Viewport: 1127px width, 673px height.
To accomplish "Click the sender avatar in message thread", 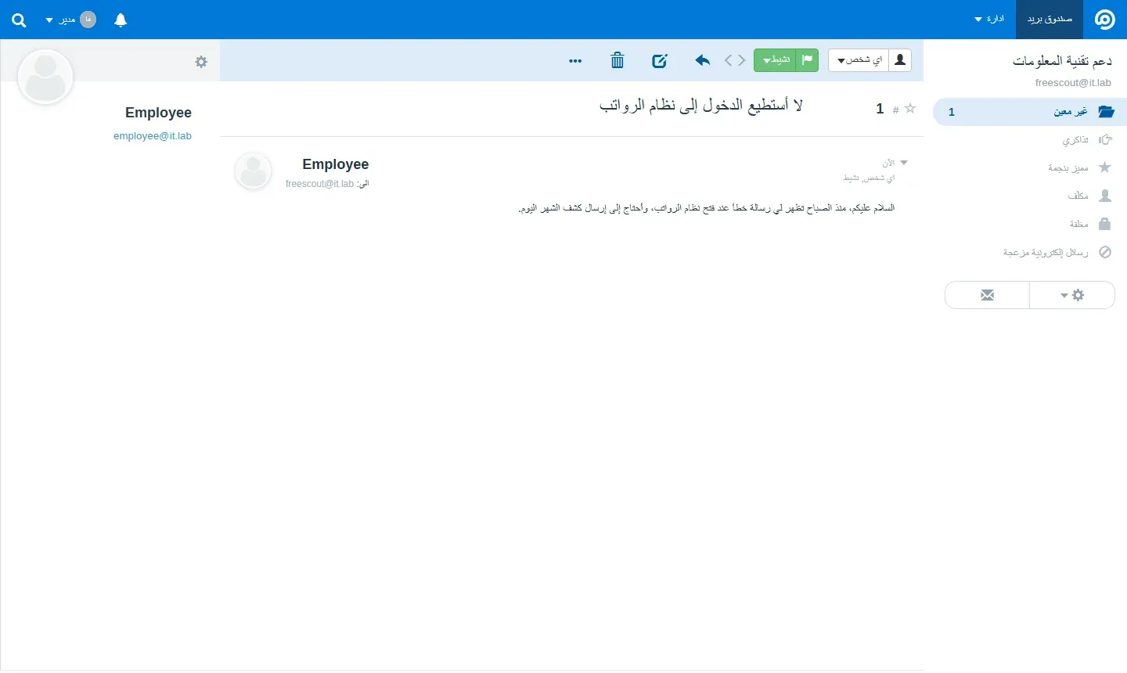I will click(254, 171).
